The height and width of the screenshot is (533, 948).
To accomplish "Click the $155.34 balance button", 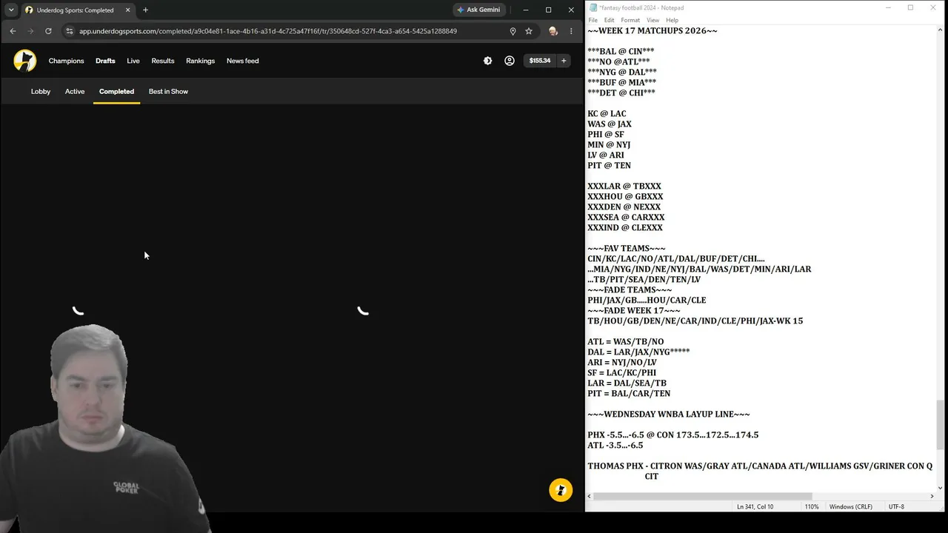I will click(x=540, y=61).
